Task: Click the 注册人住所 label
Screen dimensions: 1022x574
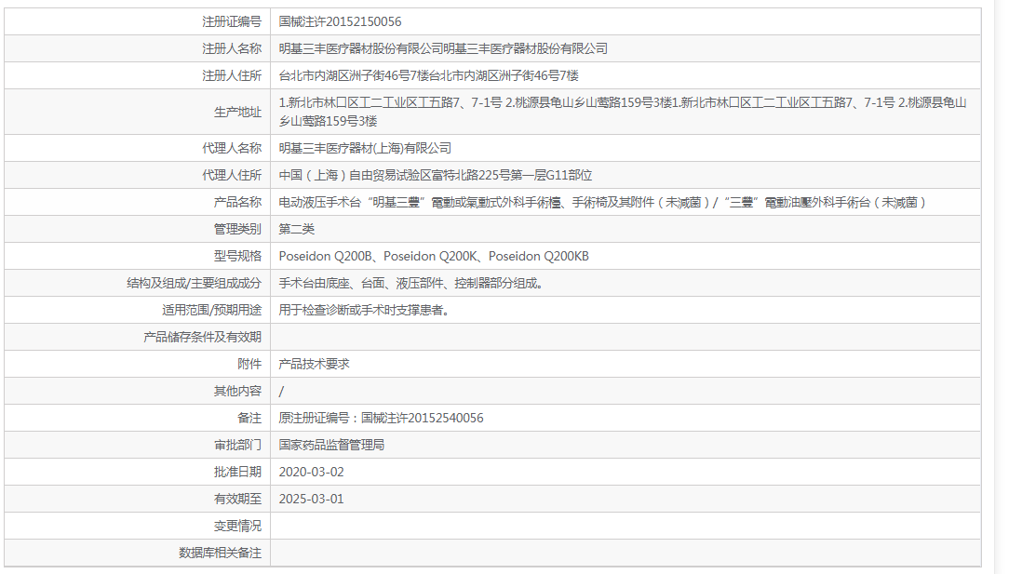Action: pyautogui.click(x=232, y=75)
